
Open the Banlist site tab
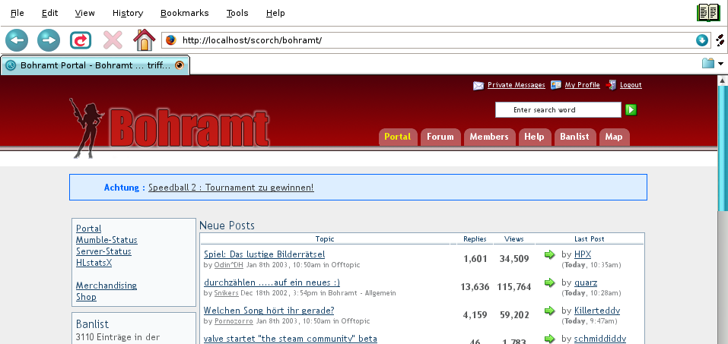pyautogui.click(x=574, y=137)
